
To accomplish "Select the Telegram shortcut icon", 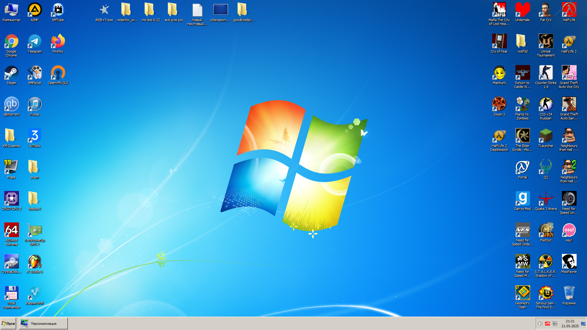I will point(35,42).
